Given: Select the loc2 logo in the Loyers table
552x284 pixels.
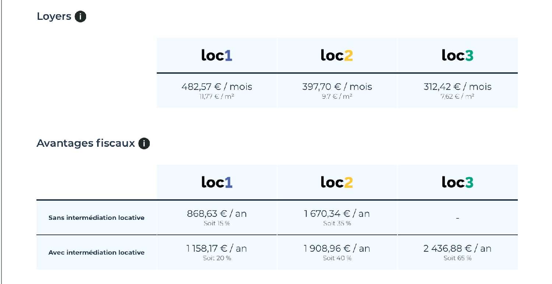Looking at the screenshot, I should coord(337,55).
